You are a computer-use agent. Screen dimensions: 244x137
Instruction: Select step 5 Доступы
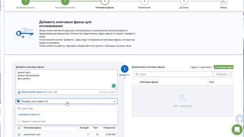(184, 4)
